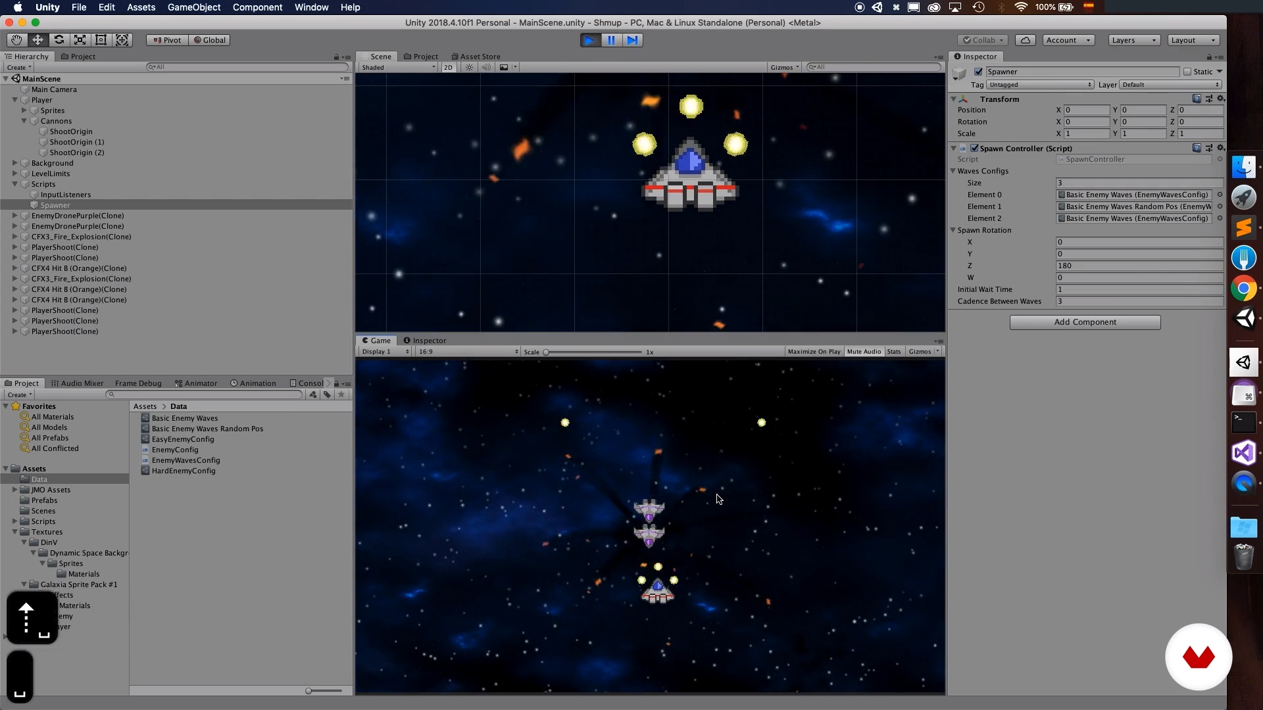Pause the running game

pyautogui.click(x=611, y=40)
